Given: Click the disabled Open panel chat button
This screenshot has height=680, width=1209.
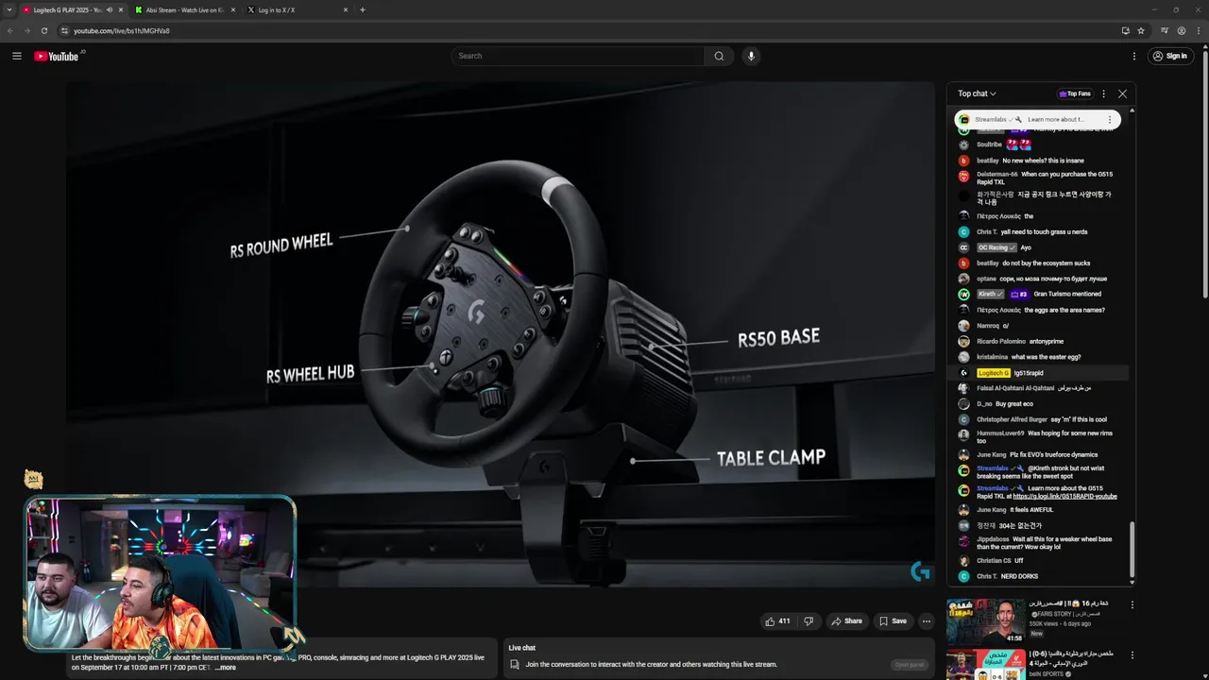Looking at the screenshot, I should pyautogui.click(x=910, y=664).
